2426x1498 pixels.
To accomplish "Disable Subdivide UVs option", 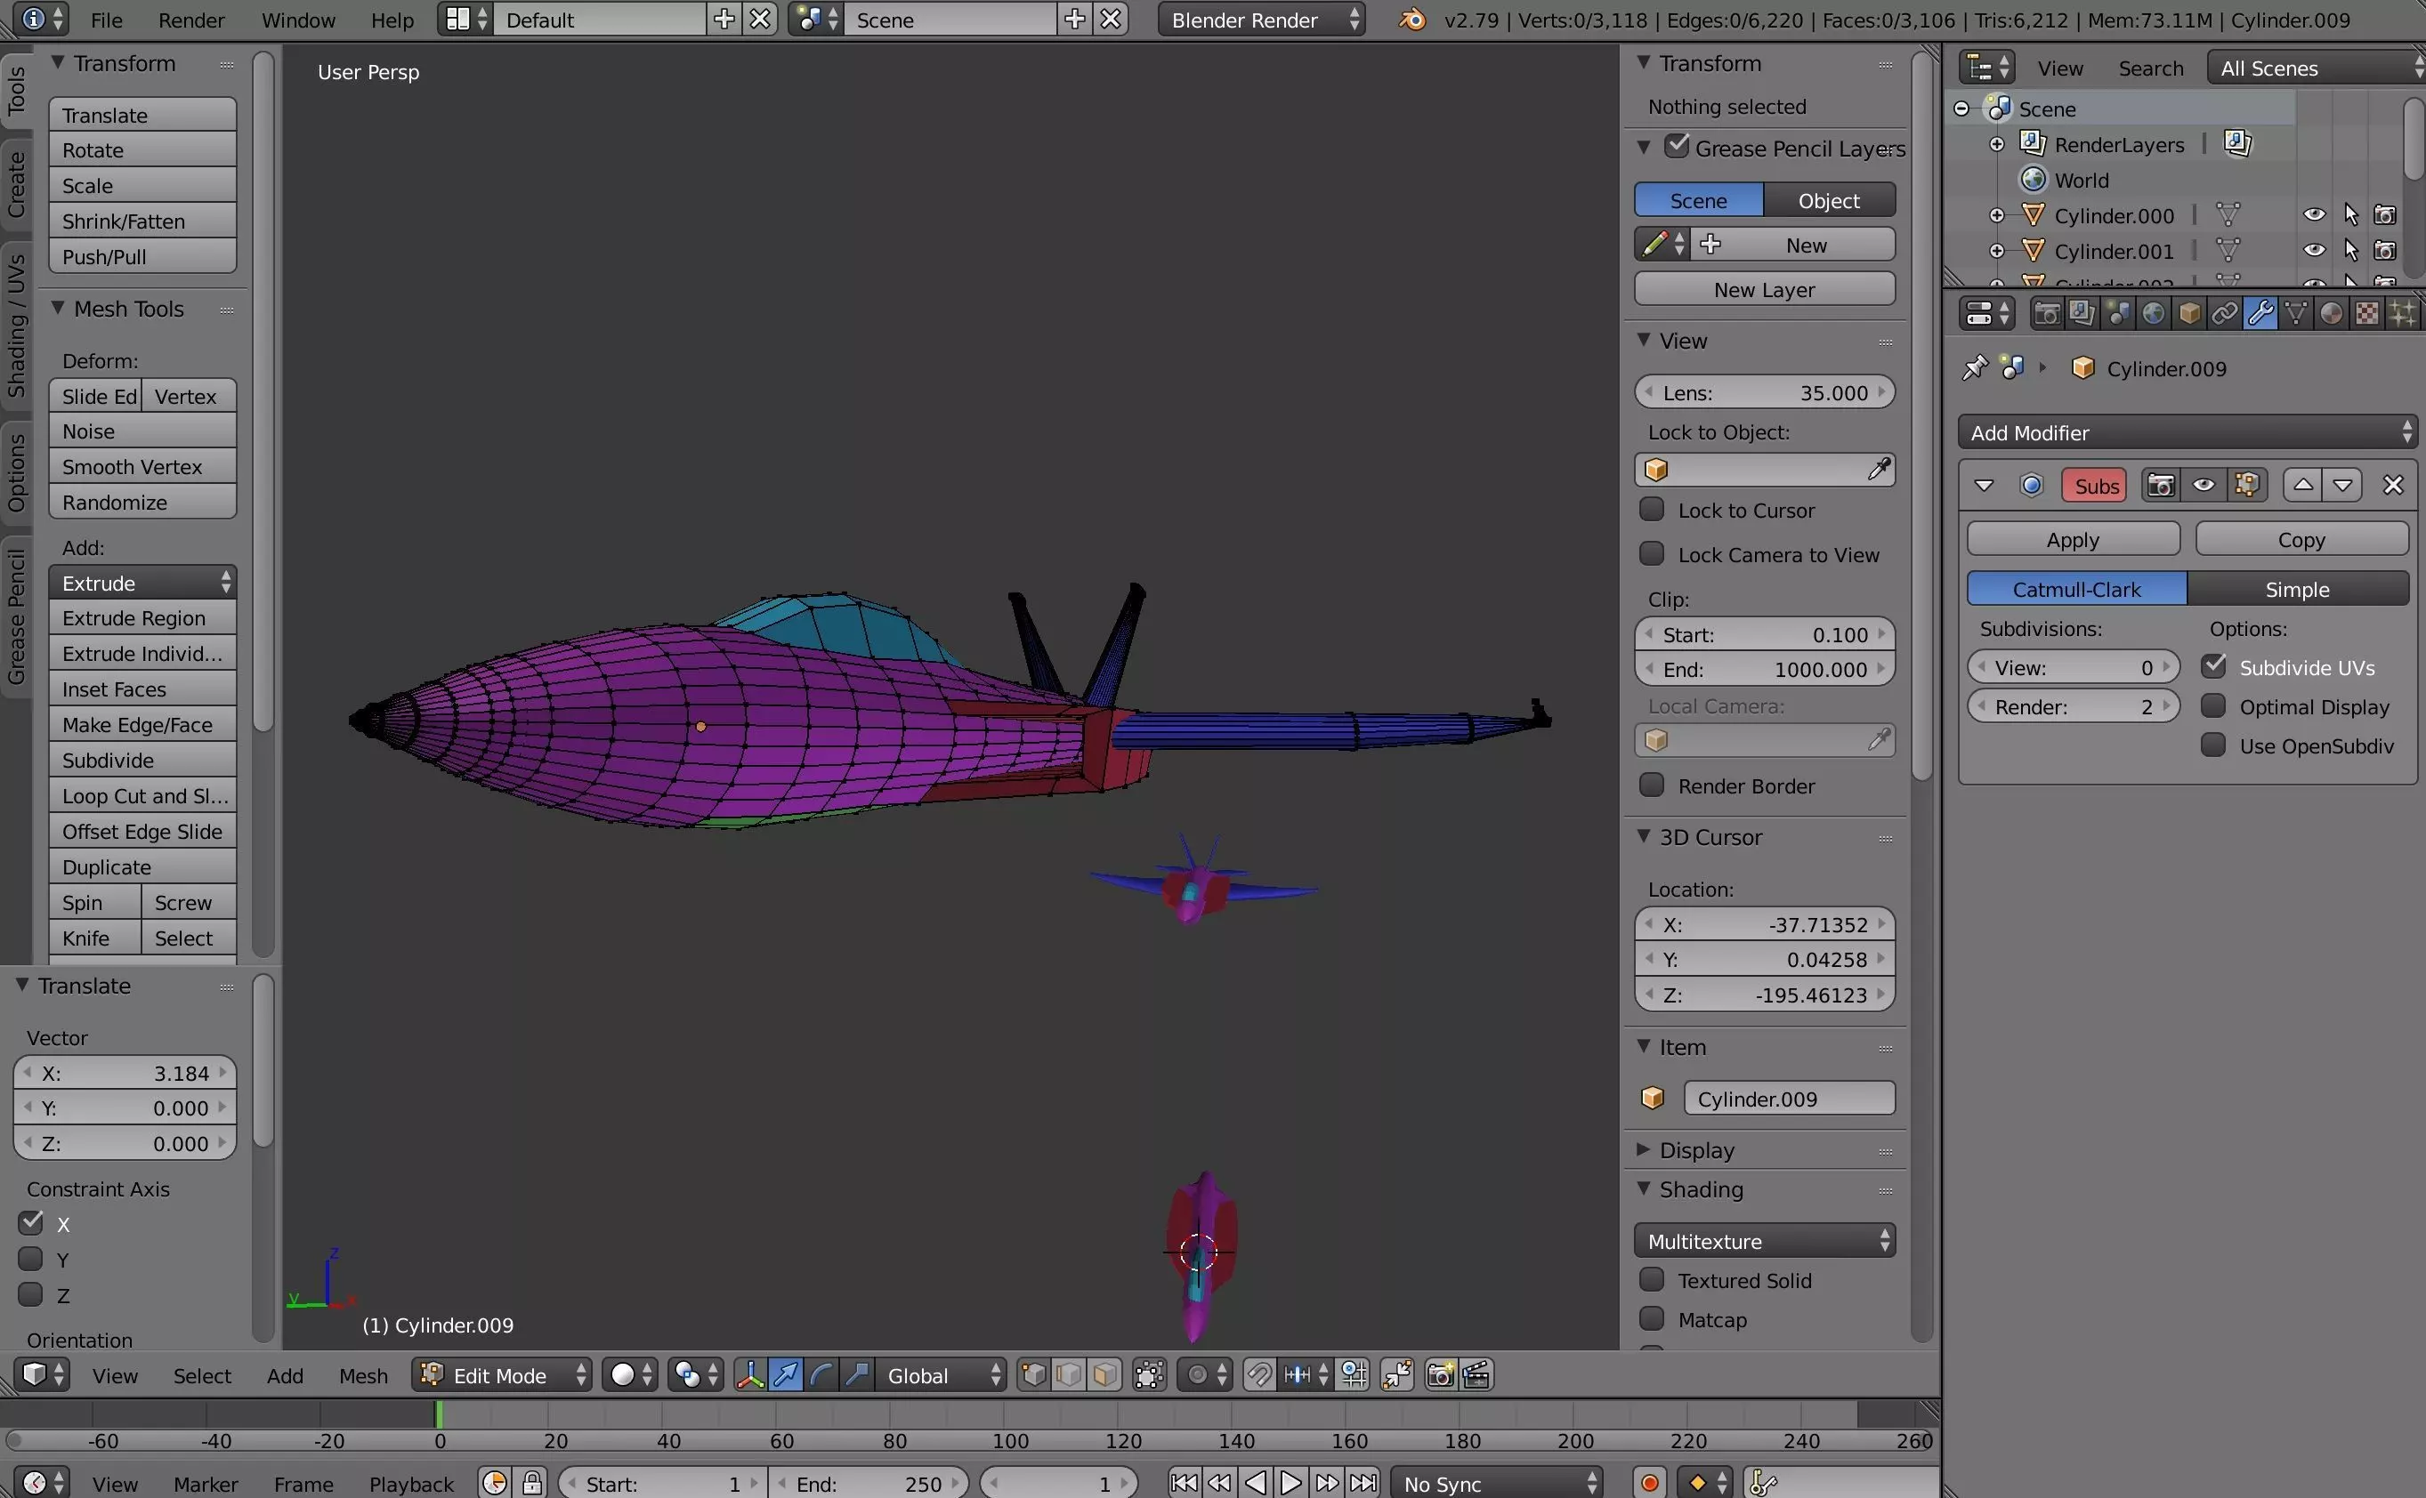I will tap(2214, 667).
